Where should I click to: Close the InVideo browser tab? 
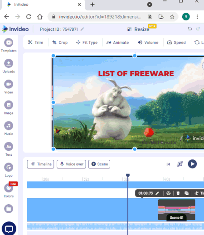point(79,5)
